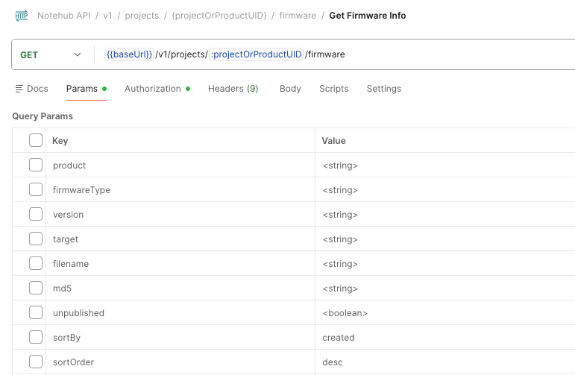The image size is (575, 375).
Task: Open the Scripts tab
Action: point(333,89)
